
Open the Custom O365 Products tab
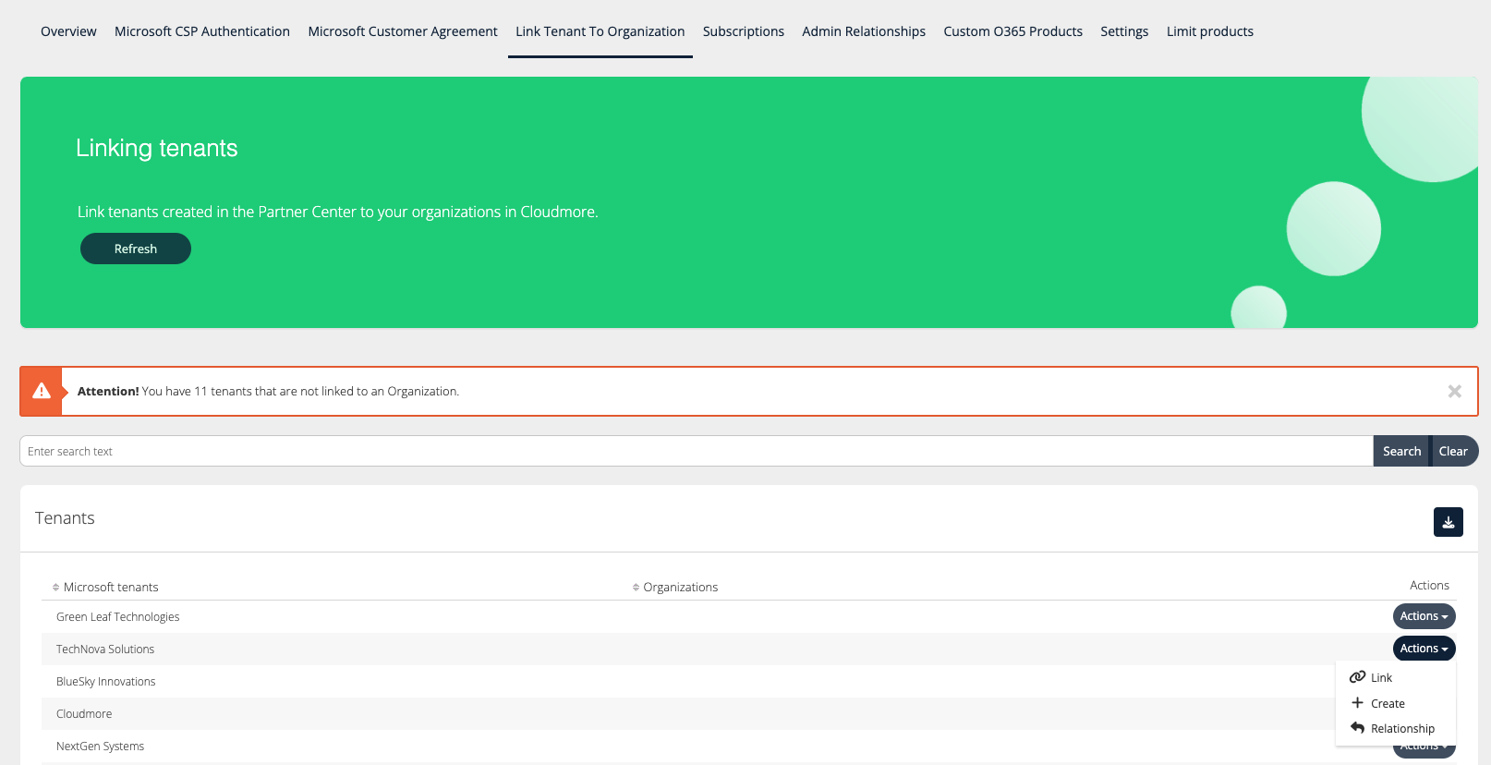(x=1012, y=31)
